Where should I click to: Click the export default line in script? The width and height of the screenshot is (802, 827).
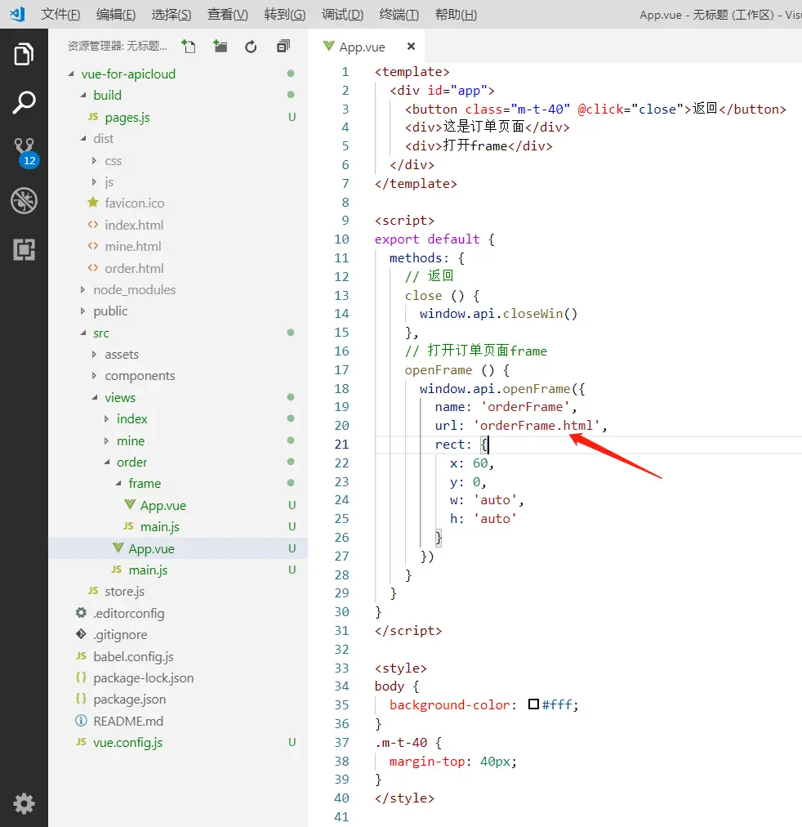(x=434, y=239)
